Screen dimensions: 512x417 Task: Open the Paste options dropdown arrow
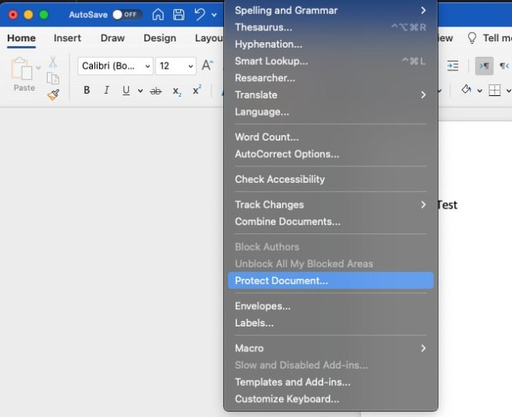[x=38, y=68]
